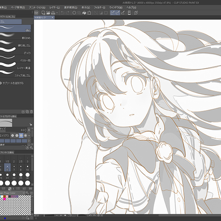
Task: Click the brush size stepper arrows
Action: click(25, 130)
